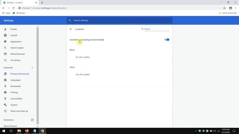The width and height of the screenshot is (239, 134).
Task: Open Autofill settings section
Action: pos(14,35)
